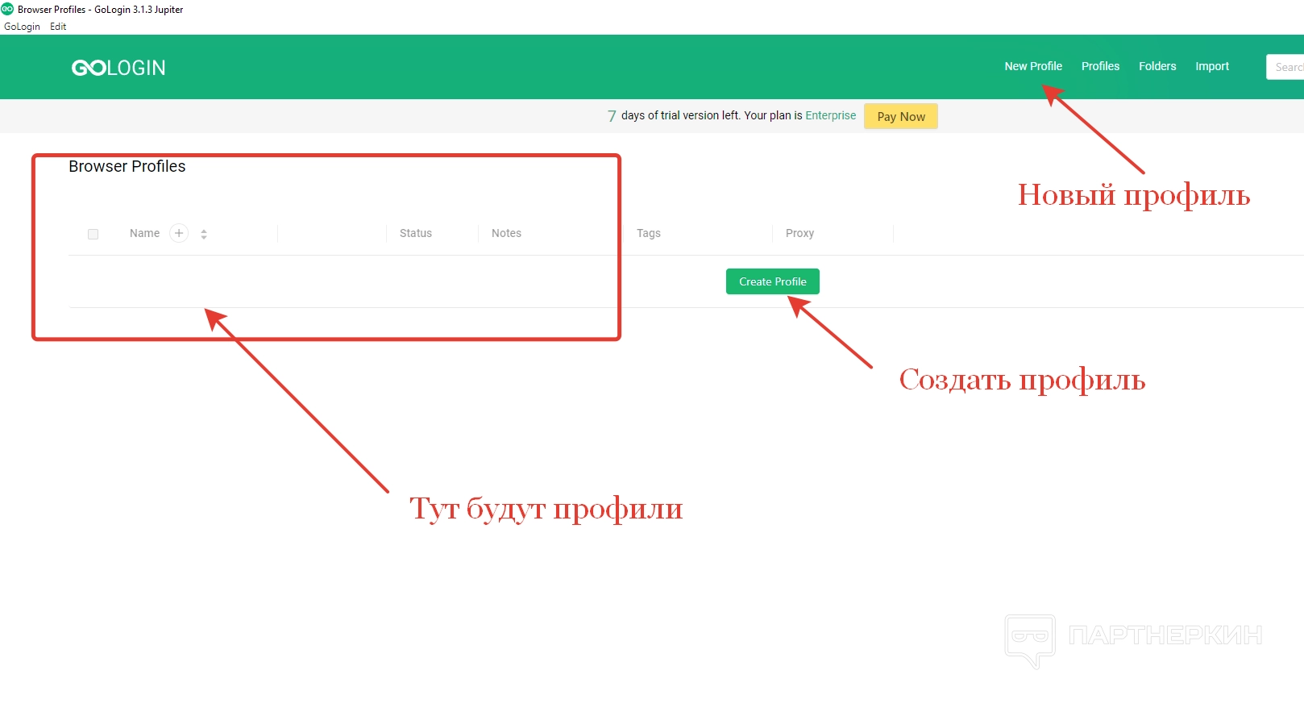Image resolution: width=1304 pixels, height=712 pixels.
Task: Click the GoLogin app icon in title bar
Action: pos(7,9)
